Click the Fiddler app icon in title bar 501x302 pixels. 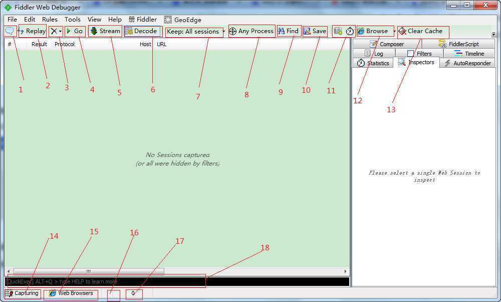(x=9, y=8)
